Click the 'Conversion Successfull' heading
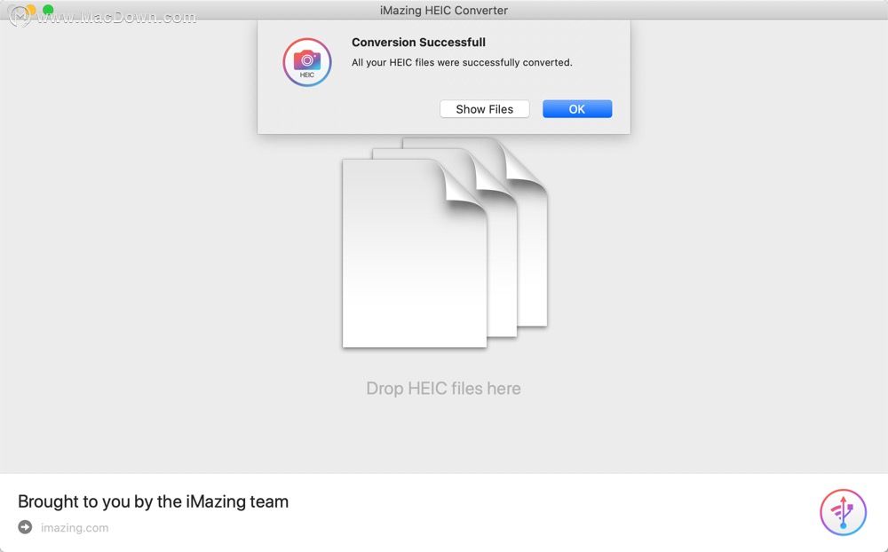The width and height of the screenshot is (888, 552). click(418, 42)
